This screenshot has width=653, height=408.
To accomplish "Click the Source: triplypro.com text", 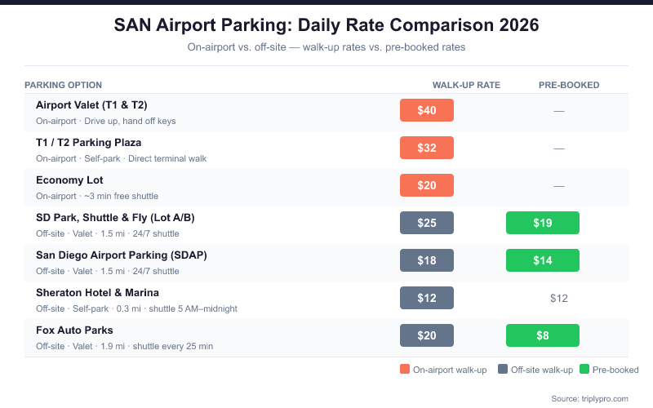I will [589, 398].
